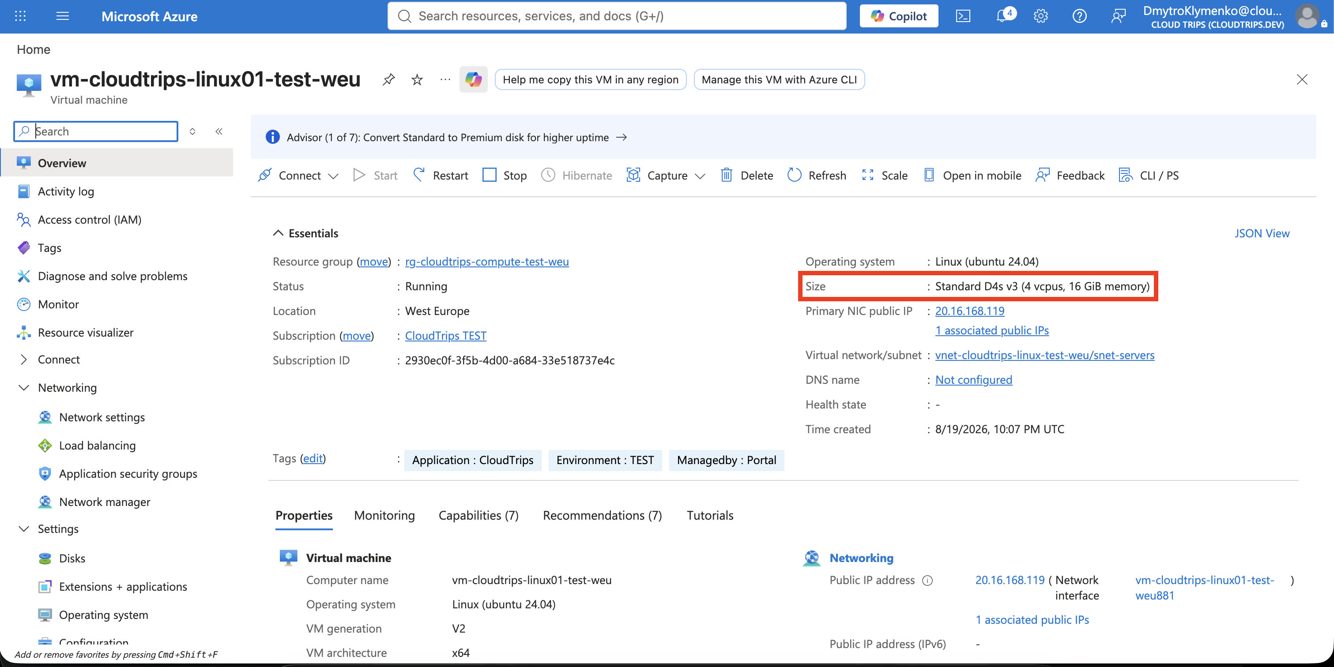Open the top bar feedback icon
Viewport: 1334px width, 667px height.
1118,16
